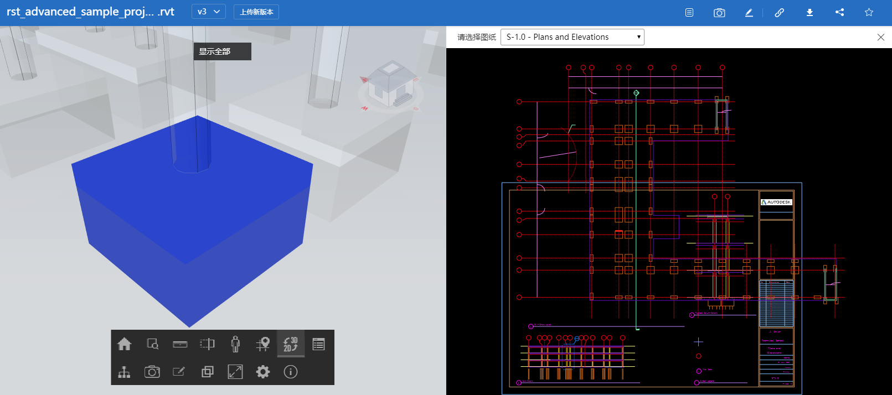Open the grid location map tool

[x=263, y=344]
